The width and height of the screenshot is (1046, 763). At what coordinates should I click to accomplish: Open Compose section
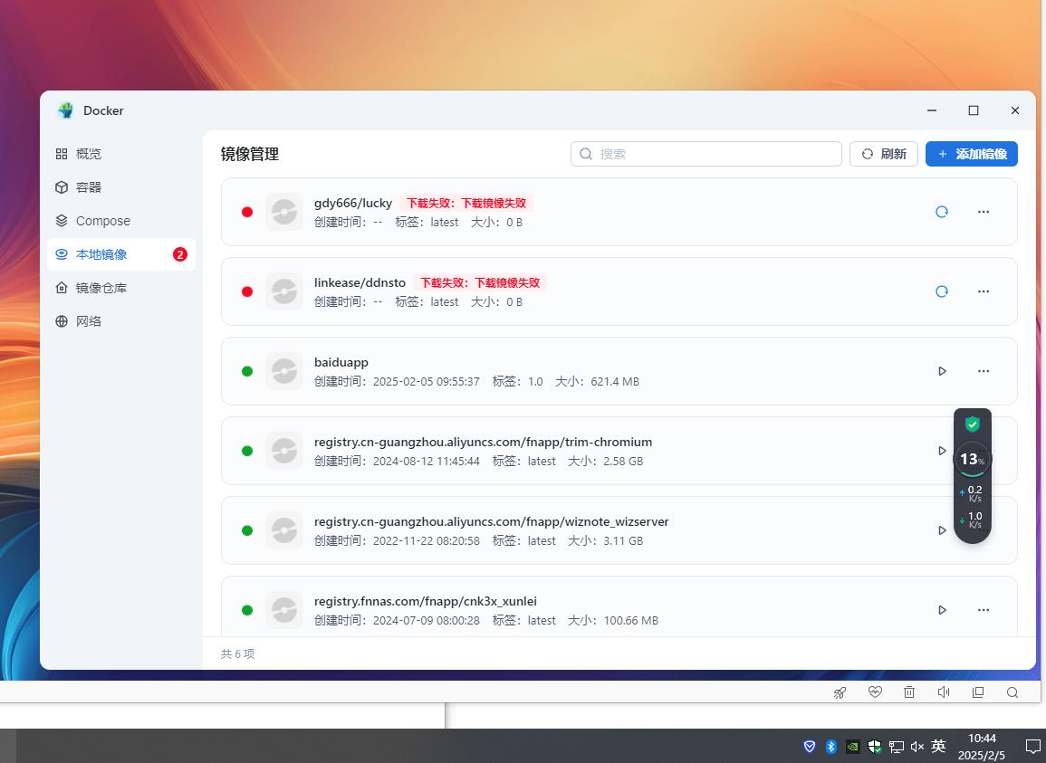click(x=120, y=221)
